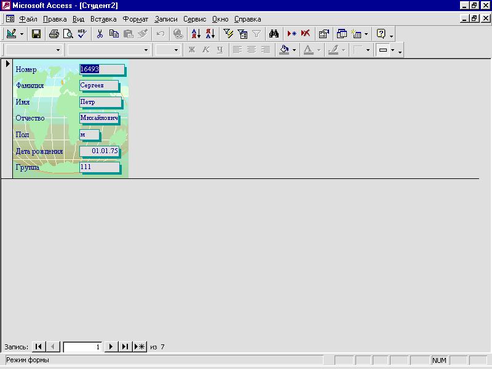Click the Paste clipboard icon
The height and width of the screenshot is (369, 492).
click(128, 34)
